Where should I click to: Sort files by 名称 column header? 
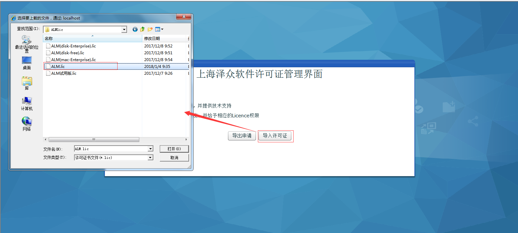click(92, 38)
